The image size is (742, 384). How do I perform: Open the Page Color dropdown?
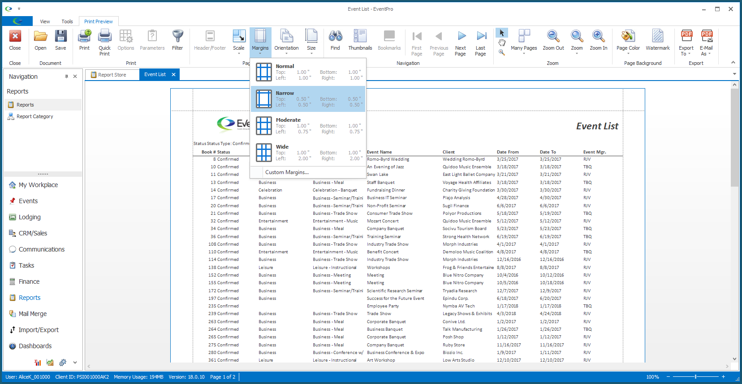pos(628,43)
